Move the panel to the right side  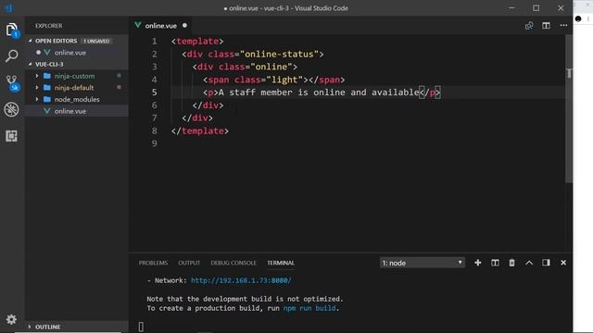click(x=546, y=263)
